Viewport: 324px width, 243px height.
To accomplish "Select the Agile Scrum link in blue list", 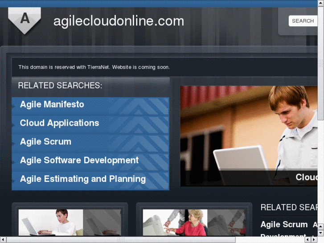I will [45, 142].
